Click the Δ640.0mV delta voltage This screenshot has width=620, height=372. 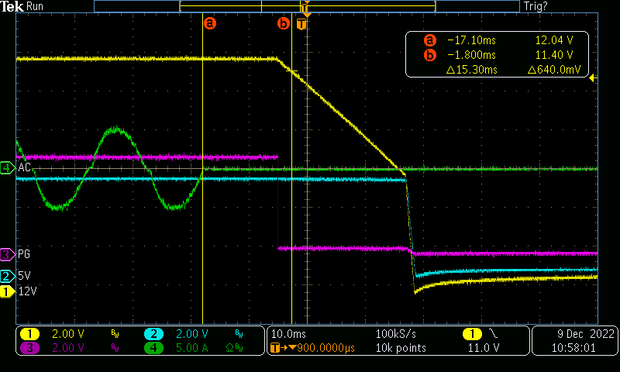point(554,70)
